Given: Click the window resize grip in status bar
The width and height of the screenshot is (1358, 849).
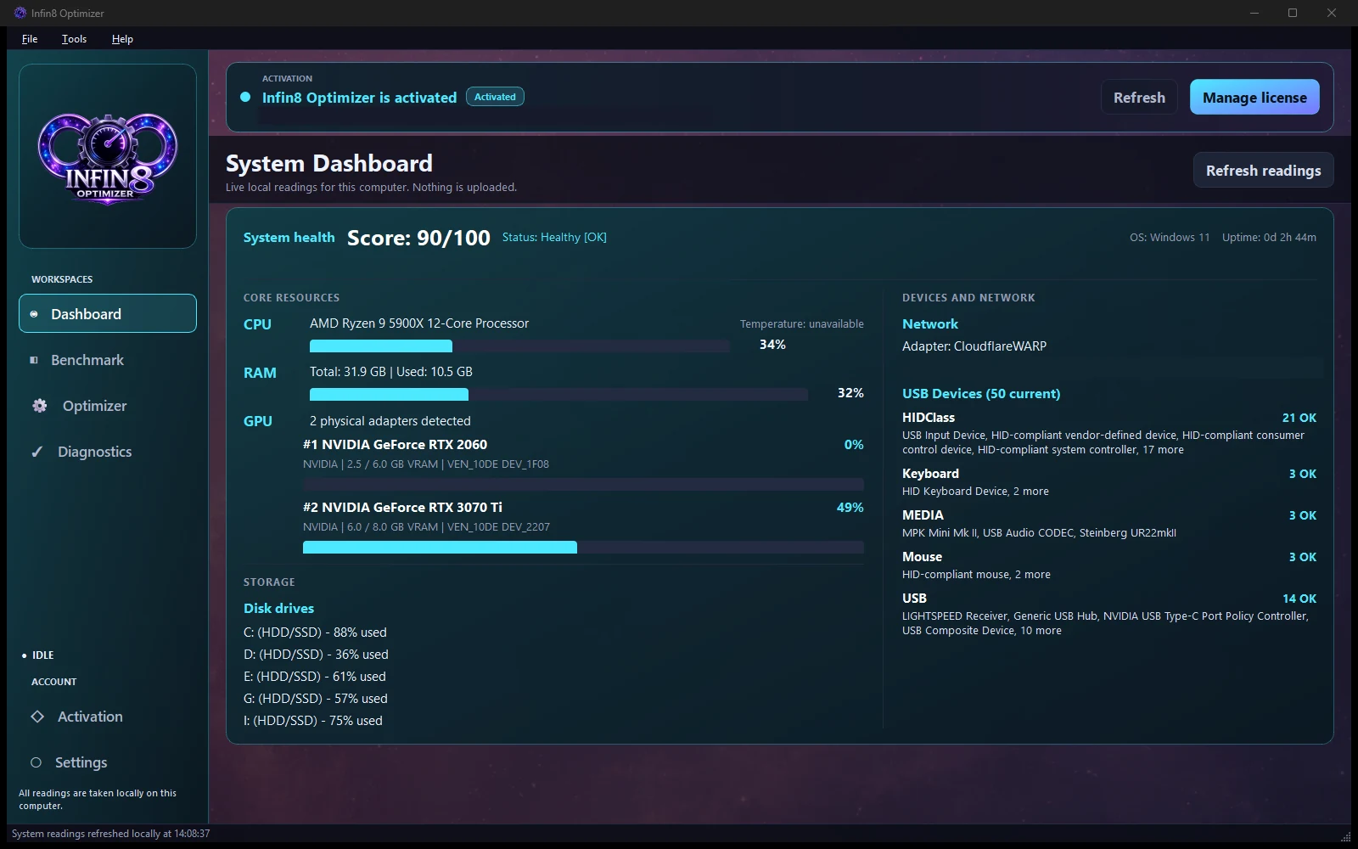Looking at the screenshot, I should (x=1344, y=837).
